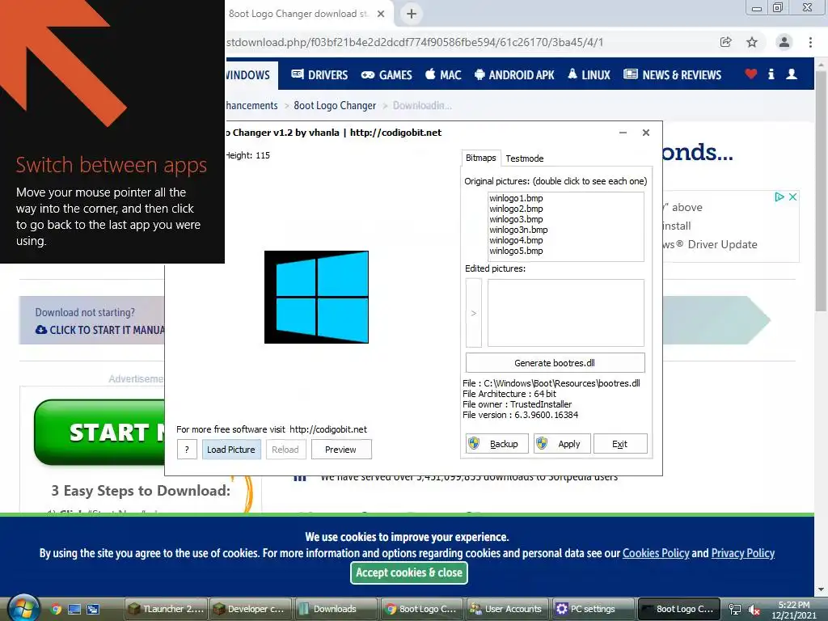Viewport: 828px width, 621px height.
Task: Open the Downloads taskbar item
Action: point(336,609)
